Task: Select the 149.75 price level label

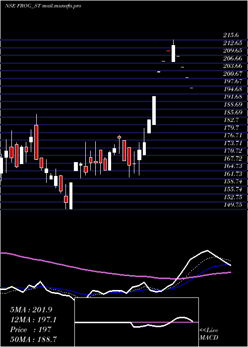Action: (233, 205)
